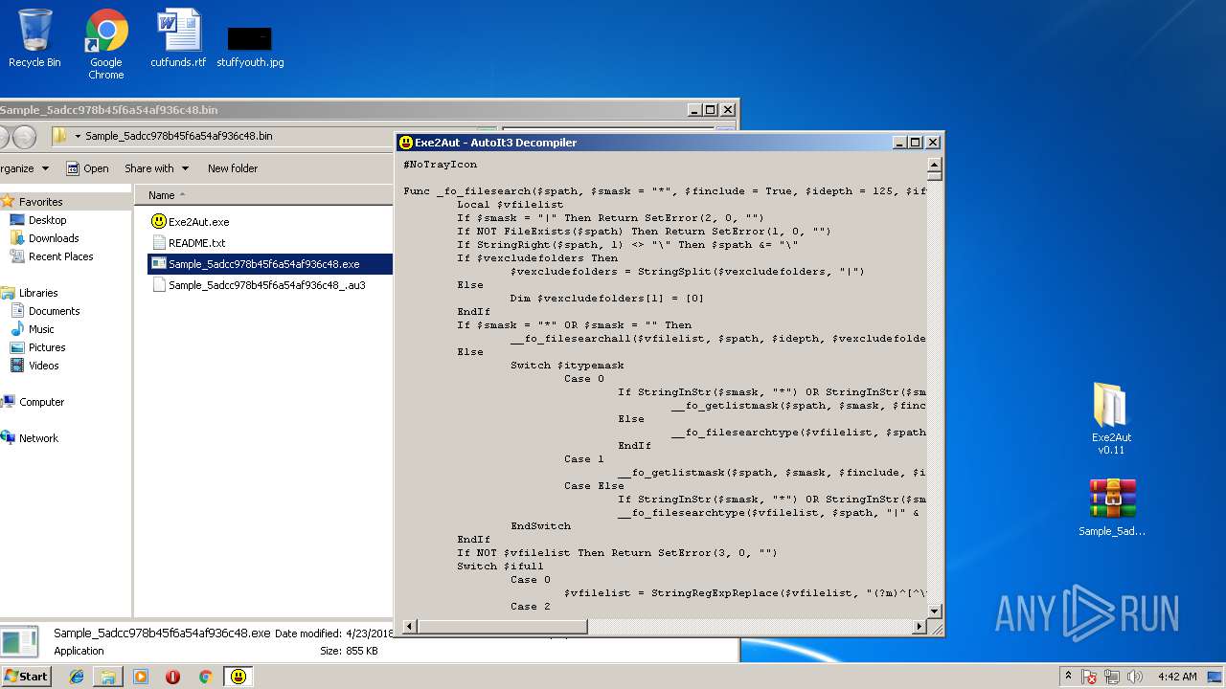Viewport: 1226px width, 689px height.
Task: Open the Exe2Aut v0.11 desktop folder
Action: tap(1111, 418)
